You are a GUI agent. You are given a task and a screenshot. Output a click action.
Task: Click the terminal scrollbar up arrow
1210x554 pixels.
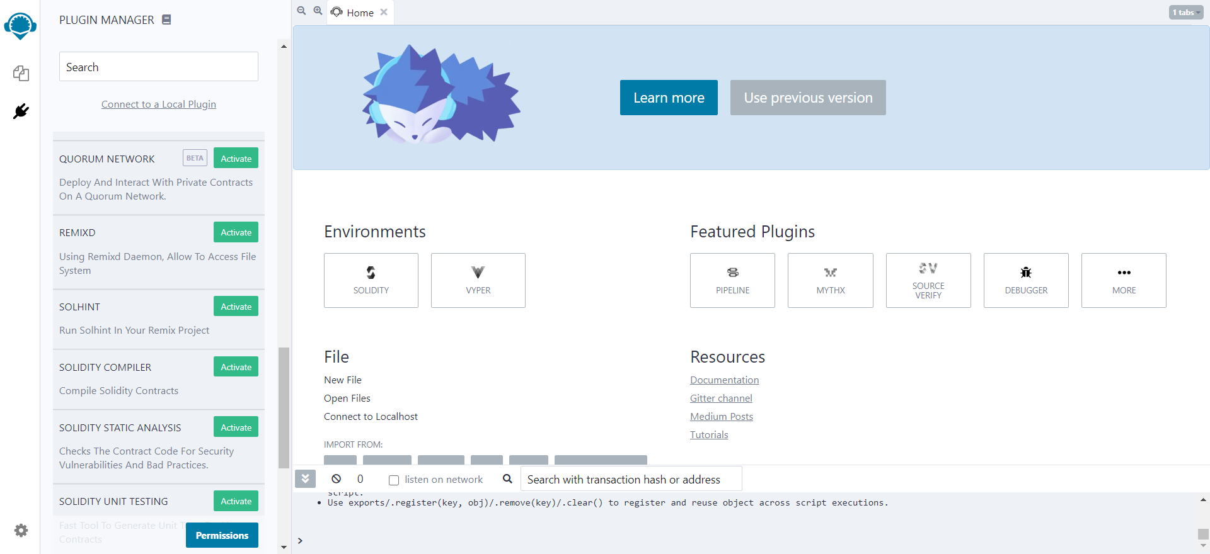coord(1203,500)
